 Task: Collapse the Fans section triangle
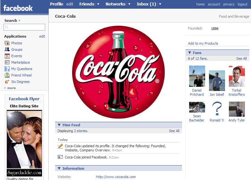tap(189, 53)
